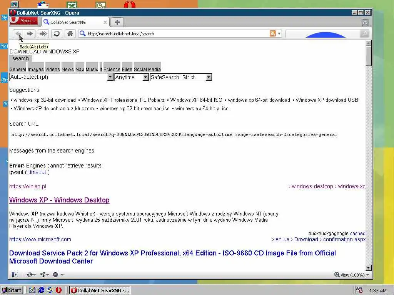Switch to the Science category tab
This screenshot has height=295, width=394.
pyautogui.click(x=112, y=69)
